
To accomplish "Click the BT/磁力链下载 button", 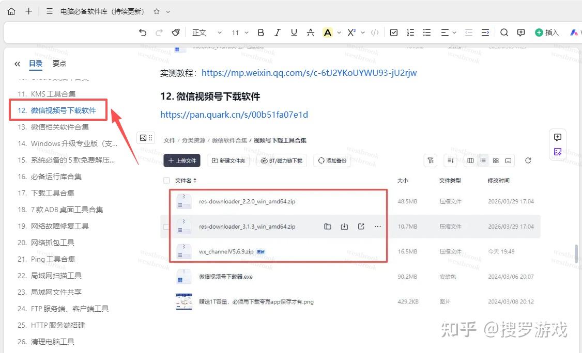I will tap(281, 161).
